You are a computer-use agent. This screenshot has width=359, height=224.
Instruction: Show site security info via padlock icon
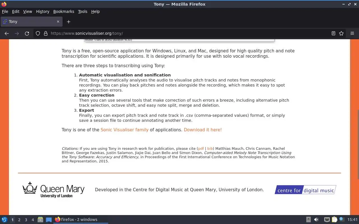(46, 33)
